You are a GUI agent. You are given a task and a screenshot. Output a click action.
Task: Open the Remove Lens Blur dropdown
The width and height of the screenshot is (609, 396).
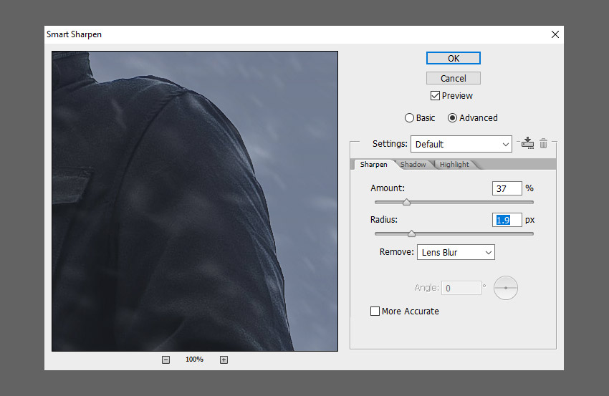(456, 252)
